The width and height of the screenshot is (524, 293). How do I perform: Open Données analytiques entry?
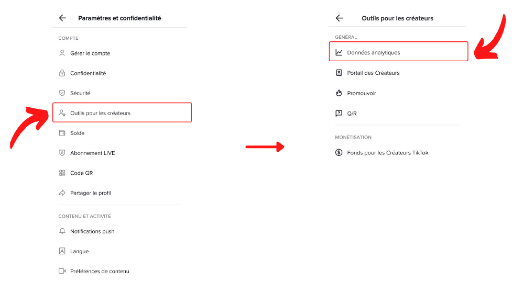pyautogui.click(x=398, y=51)
